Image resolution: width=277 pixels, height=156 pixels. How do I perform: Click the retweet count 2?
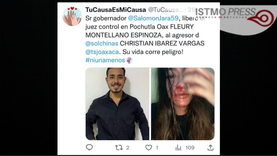click(x=128, y=148)
